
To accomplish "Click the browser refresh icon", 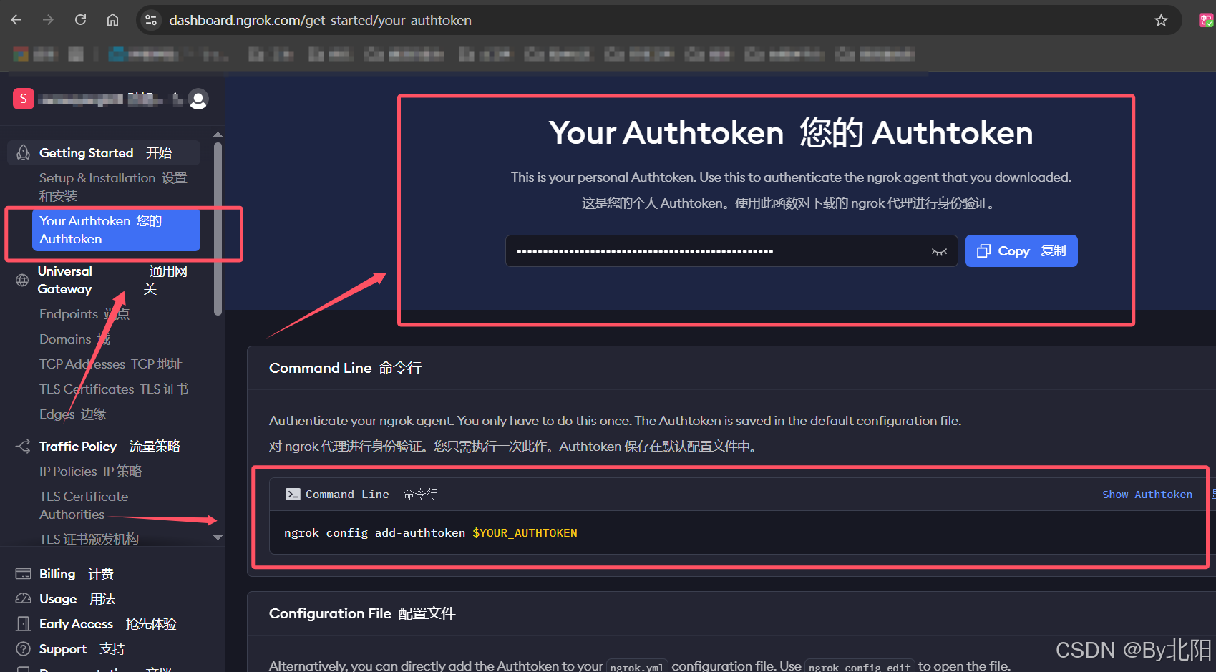I will point(80,19).
